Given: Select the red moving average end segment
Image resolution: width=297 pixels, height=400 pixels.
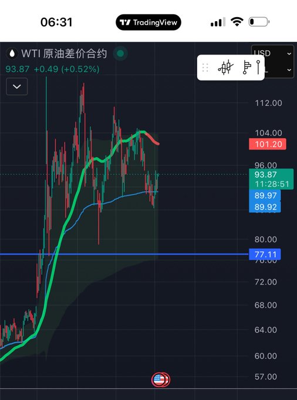Looking at the screenshot, I should click(x=152, y=138).
